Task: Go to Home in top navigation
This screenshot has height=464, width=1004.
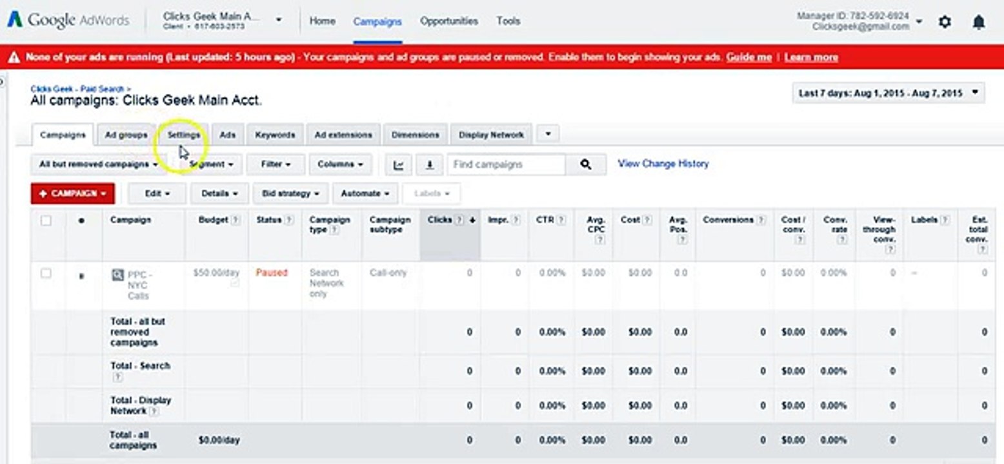Action: (x=322, y=21)
